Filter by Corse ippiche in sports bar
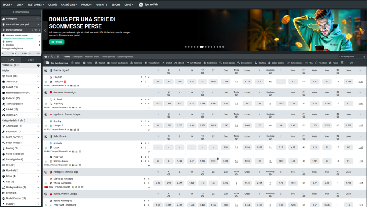 [x=295, y=63]
